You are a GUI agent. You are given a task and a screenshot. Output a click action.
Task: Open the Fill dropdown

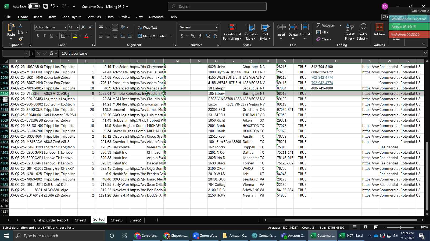(322, 32)
